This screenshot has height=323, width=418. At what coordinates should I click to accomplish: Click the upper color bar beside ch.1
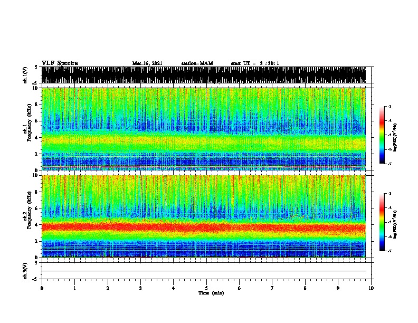(382, 135)
